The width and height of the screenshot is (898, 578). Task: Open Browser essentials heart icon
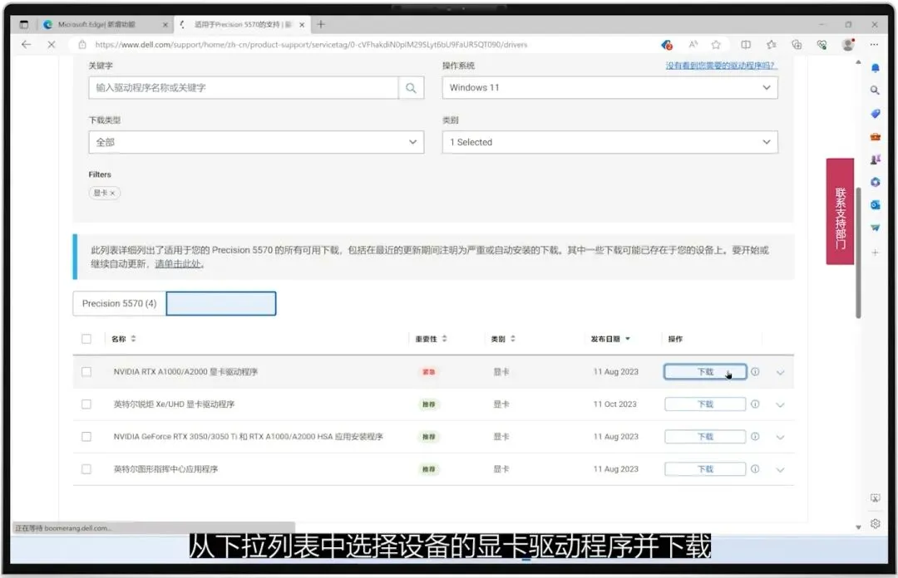[x=822, y=44]
